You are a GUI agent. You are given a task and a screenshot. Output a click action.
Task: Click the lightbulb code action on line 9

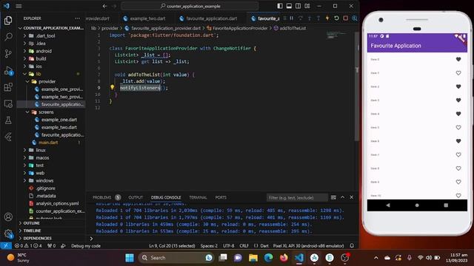click(x=112, y=87)
